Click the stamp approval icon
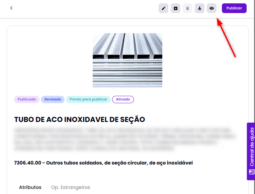This screenshot has height=194, width=255. (199, 8)
